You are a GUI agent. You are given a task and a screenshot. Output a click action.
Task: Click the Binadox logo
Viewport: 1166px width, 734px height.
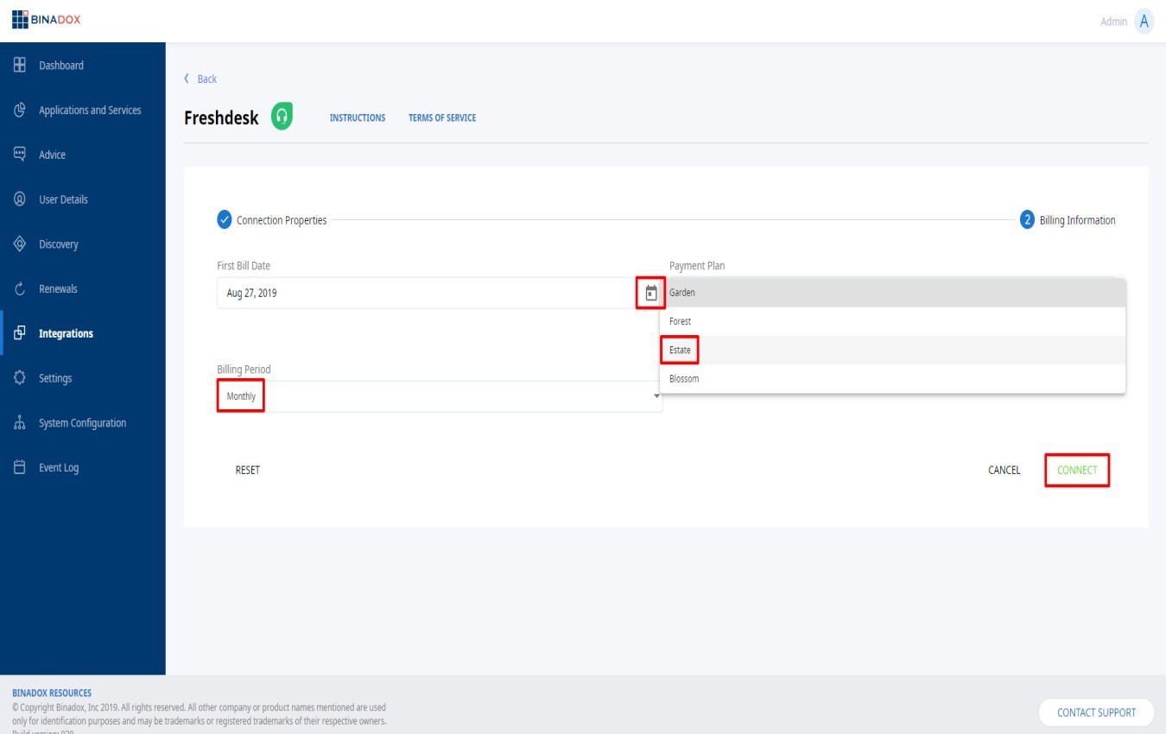point(47,20)
